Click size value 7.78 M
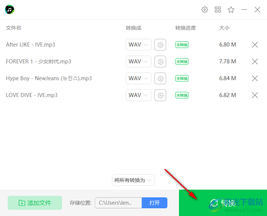Image resolution: width=267 pixels, height=216 pixels. (x=228, y=62)
